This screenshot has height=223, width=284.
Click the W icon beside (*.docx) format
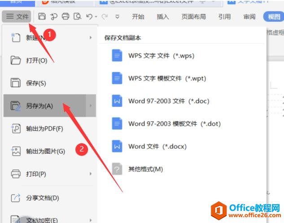click(x=117, y=146)
